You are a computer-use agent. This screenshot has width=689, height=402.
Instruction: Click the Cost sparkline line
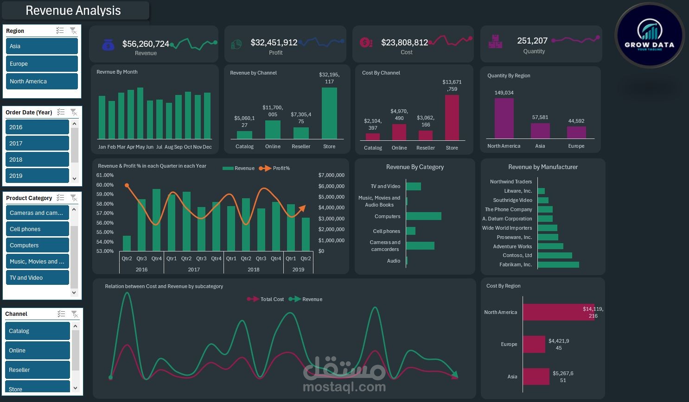pyautogui.click(x=450, y=41)
